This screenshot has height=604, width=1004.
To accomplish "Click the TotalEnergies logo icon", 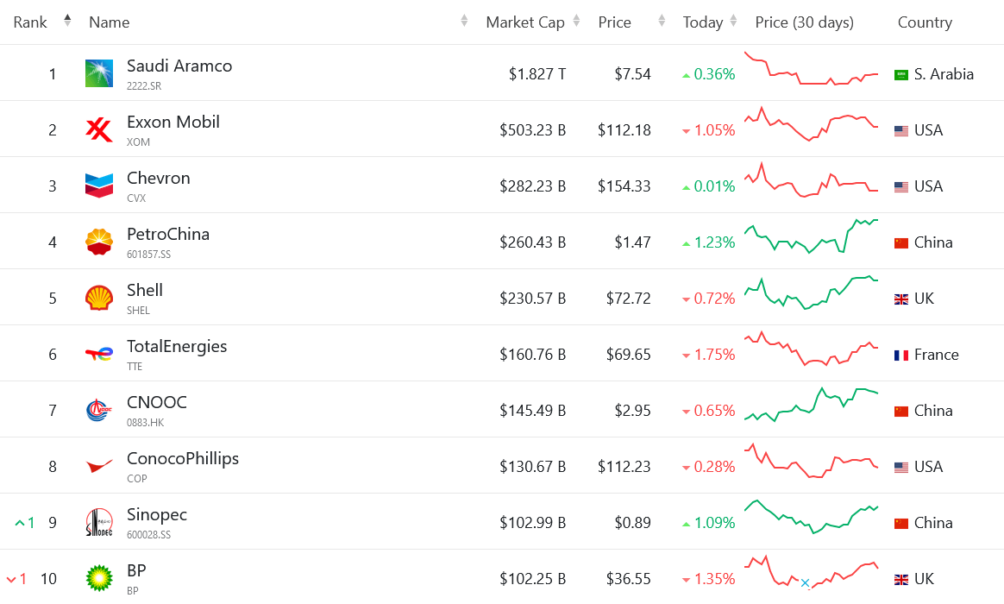I will coord(99,354).
